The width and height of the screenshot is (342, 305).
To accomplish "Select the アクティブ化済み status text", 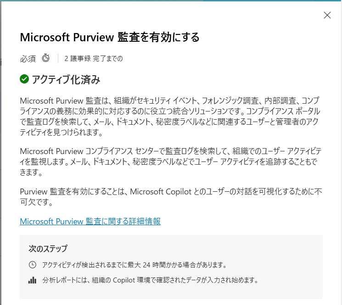I will pos(66,79).
